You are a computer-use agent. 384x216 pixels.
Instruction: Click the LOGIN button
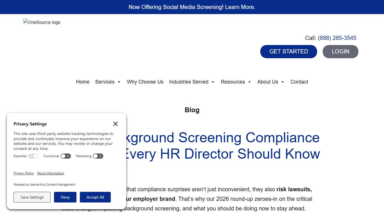coord(340,51)
